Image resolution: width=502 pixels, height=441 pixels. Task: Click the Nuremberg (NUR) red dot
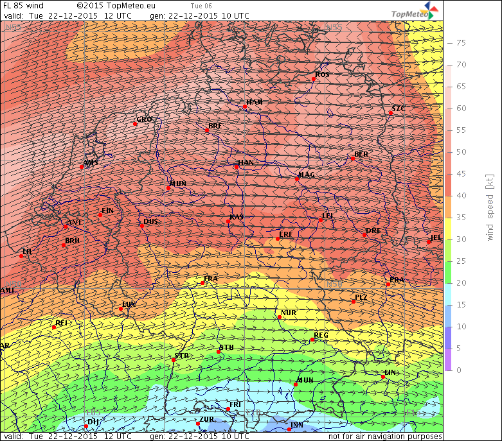[279, 318]
